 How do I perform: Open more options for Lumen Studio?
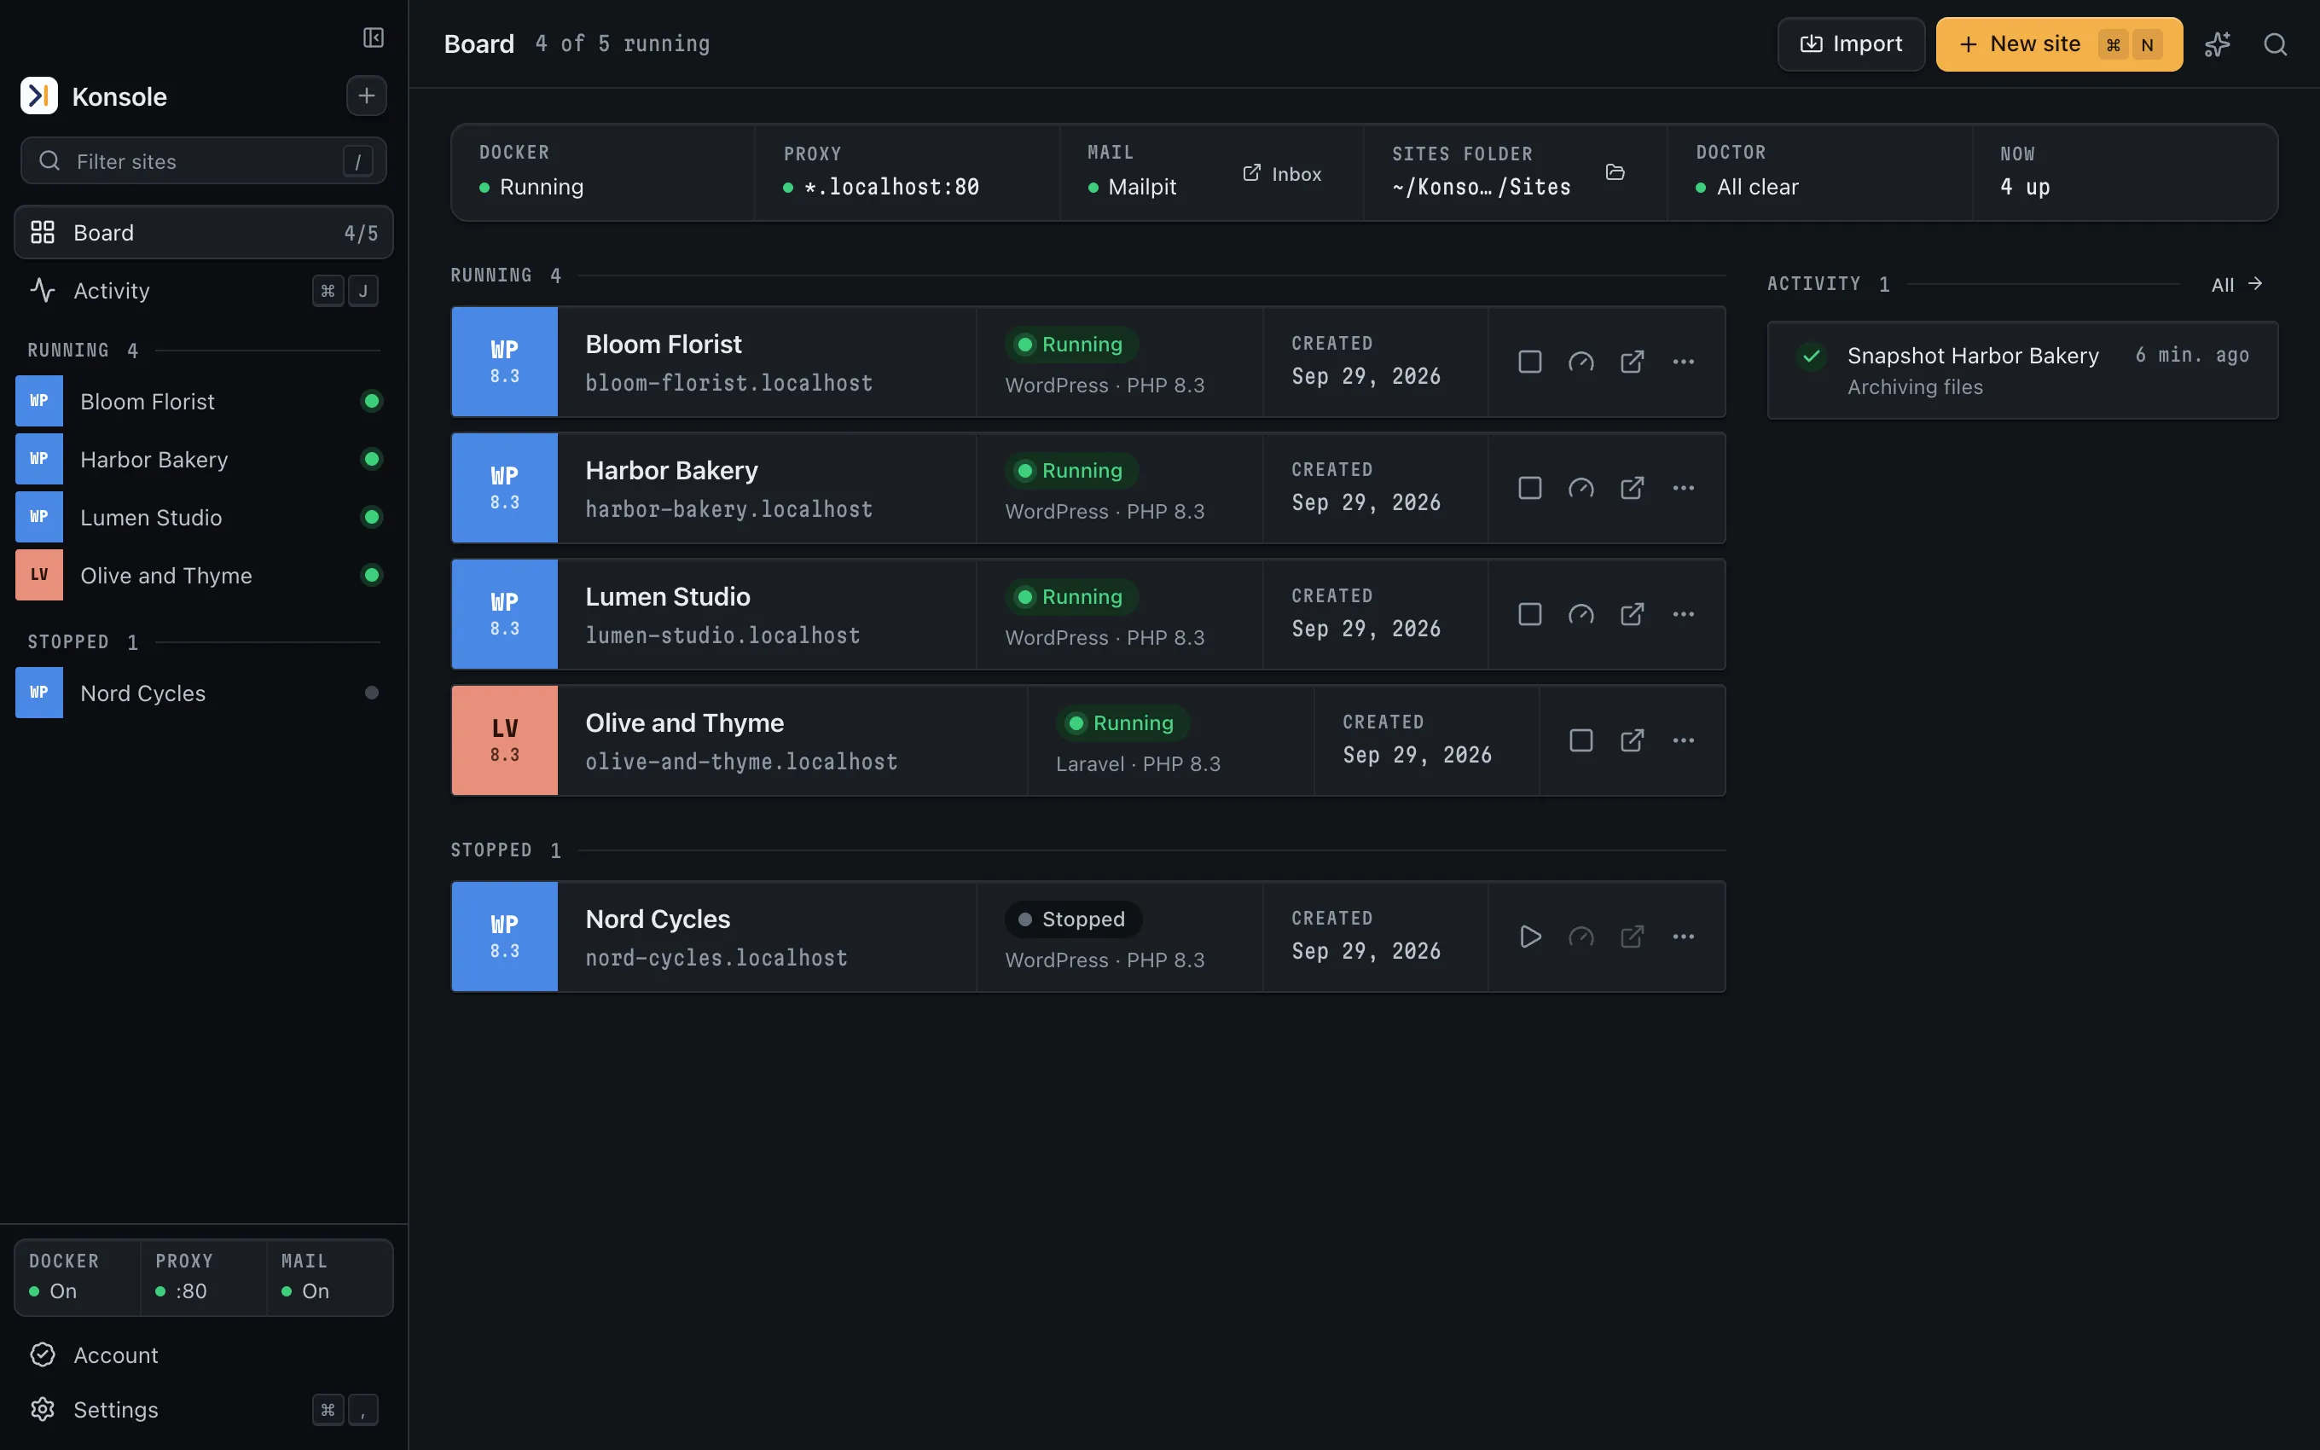pyautogui.click(x=1684, y=615)
